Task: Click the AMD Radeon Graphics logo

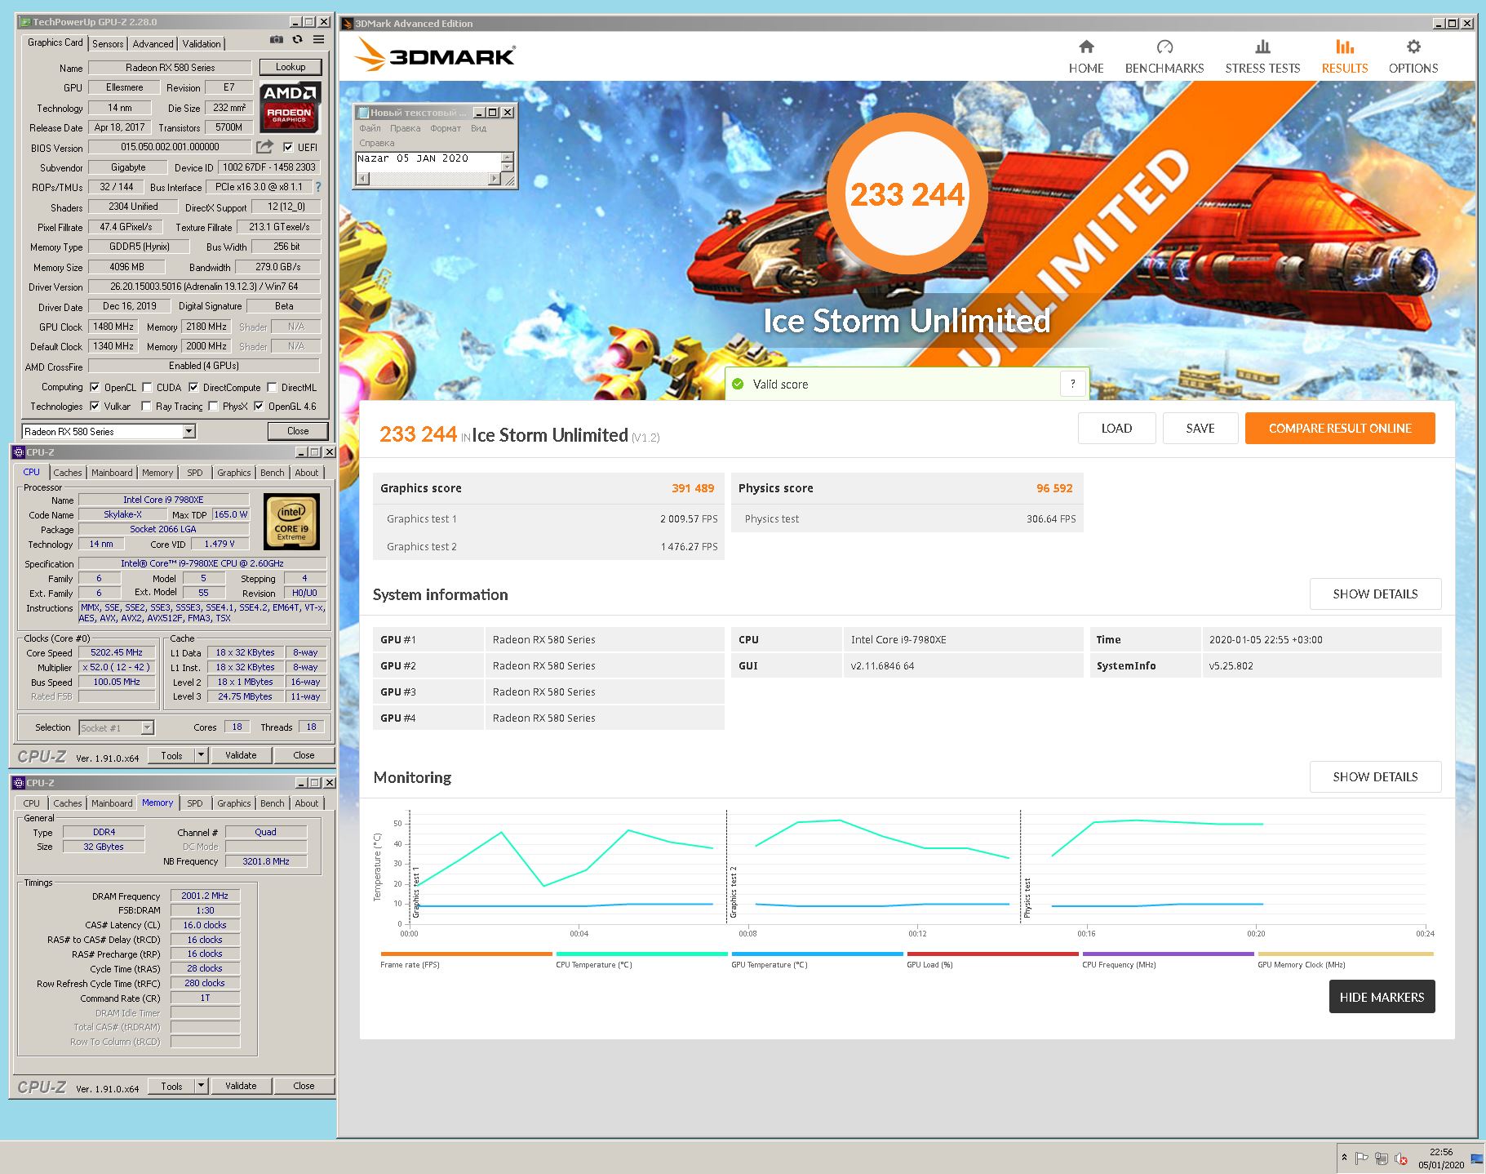Action: [290, 107]
